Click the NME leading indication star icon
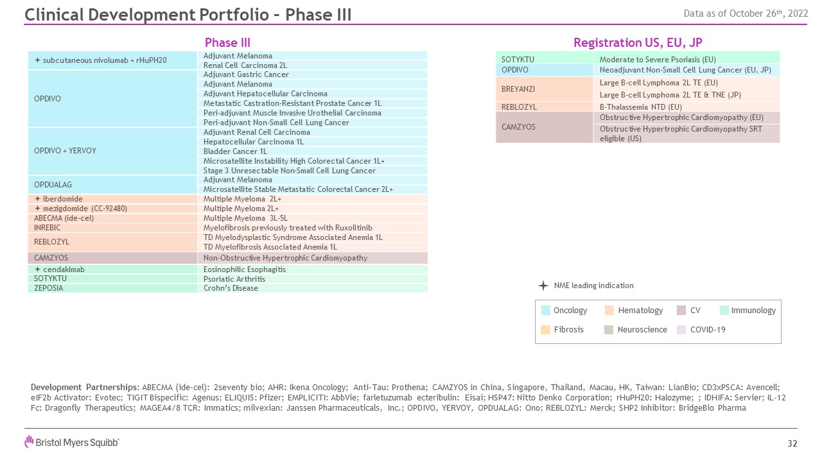822x462 pixels. click(543, 286)
